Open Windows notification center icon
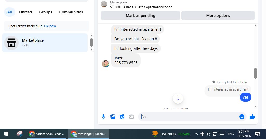266x139 pixels. click(x=257, y=134)
